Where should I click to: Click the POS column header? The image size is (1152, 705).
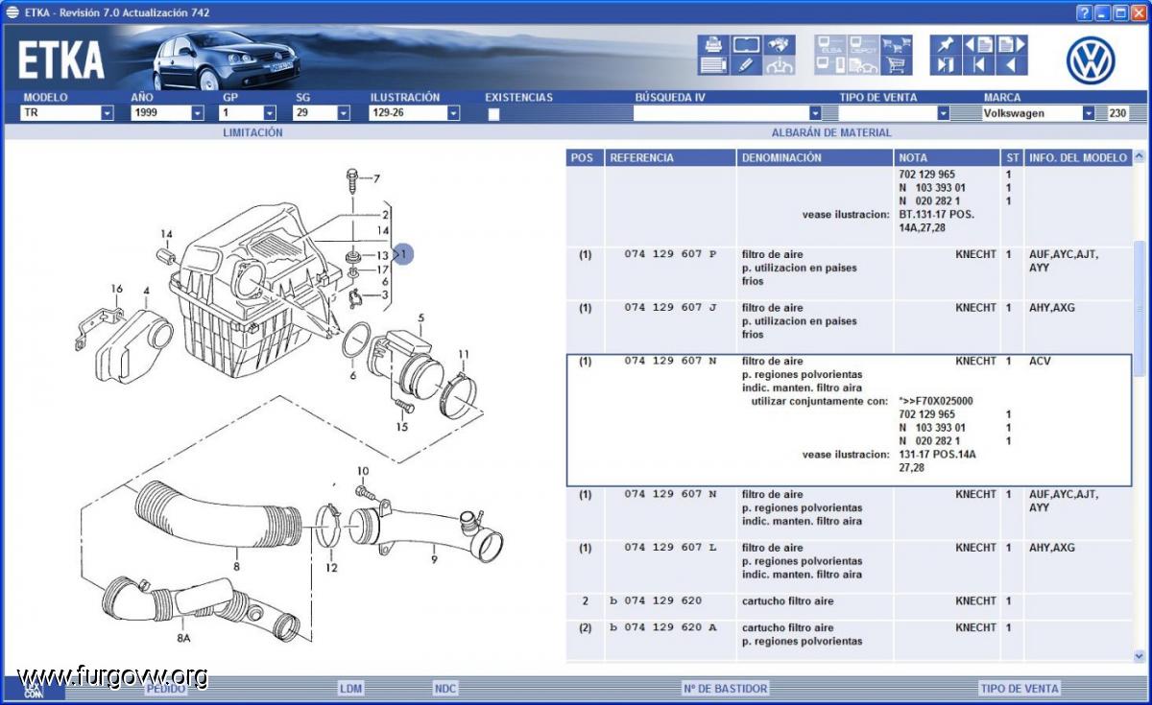click(585, 157)
